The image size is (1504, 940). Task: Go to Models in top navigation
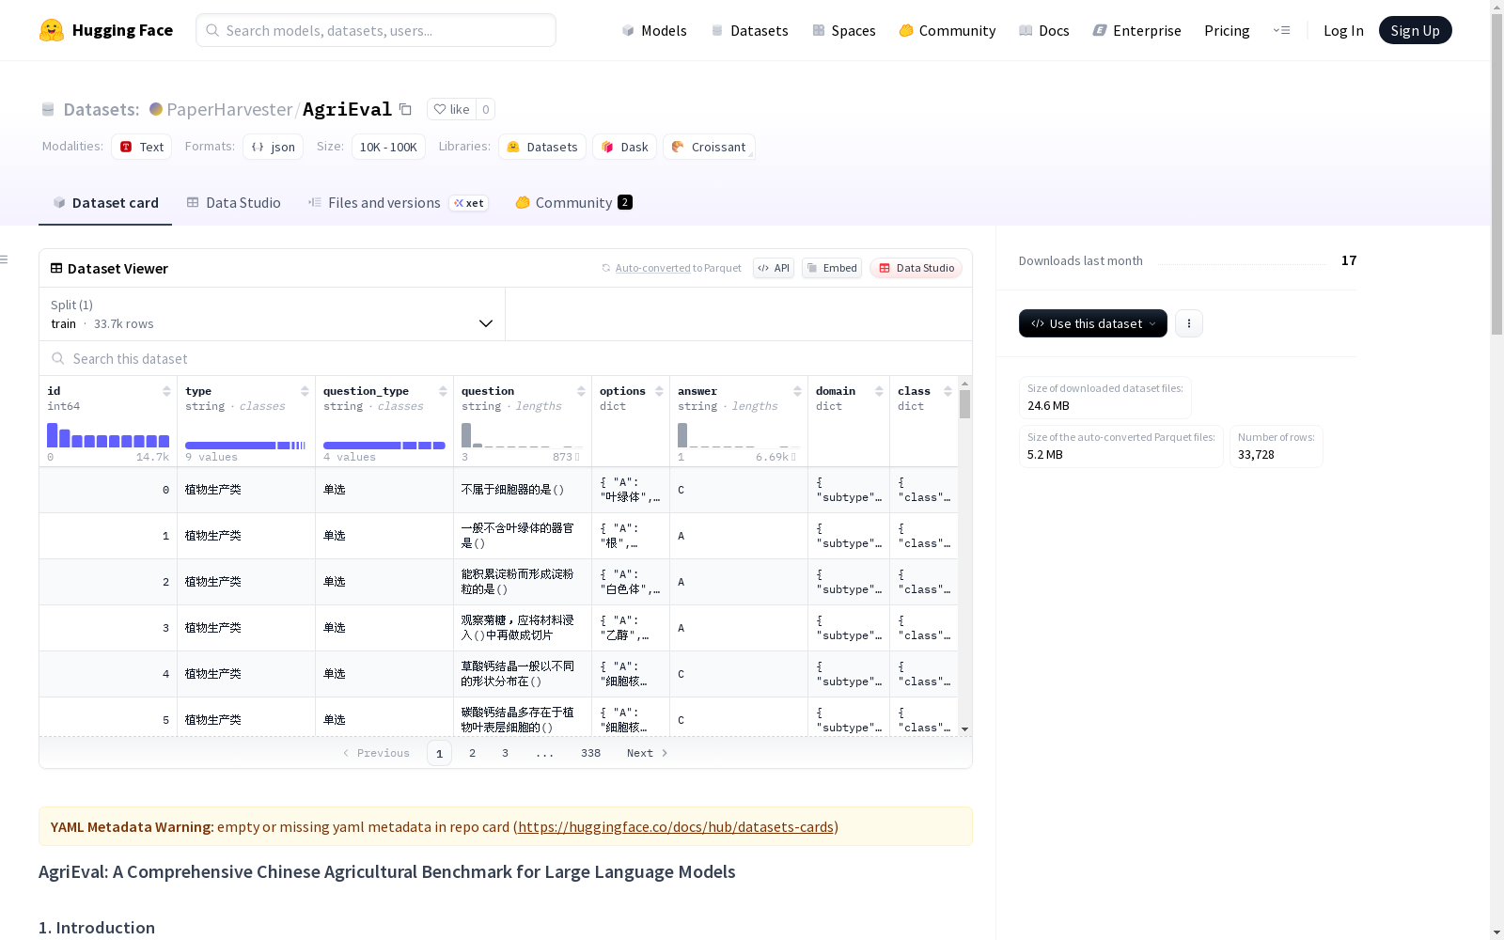(654, 30)
